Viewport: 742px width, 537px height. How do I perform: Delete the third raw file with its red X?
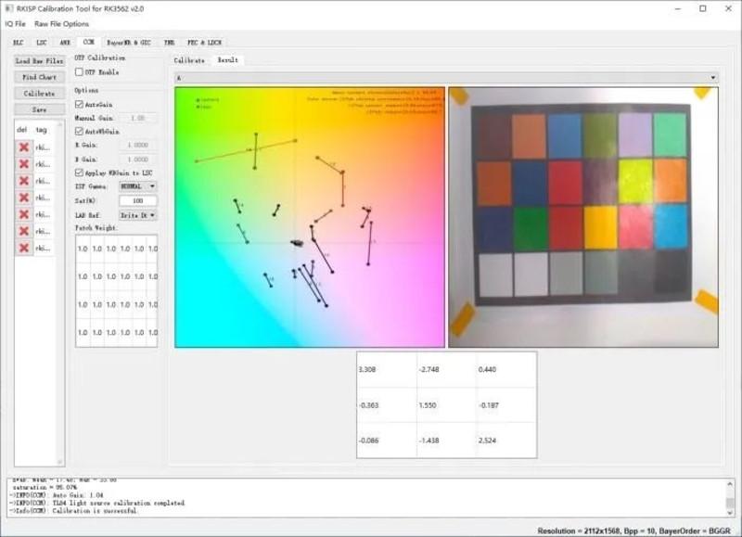pyautogui.click(x=24, y=181)
